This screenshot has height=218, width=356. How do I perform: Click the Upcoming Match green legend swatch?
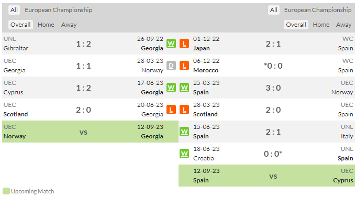point(6,191)
